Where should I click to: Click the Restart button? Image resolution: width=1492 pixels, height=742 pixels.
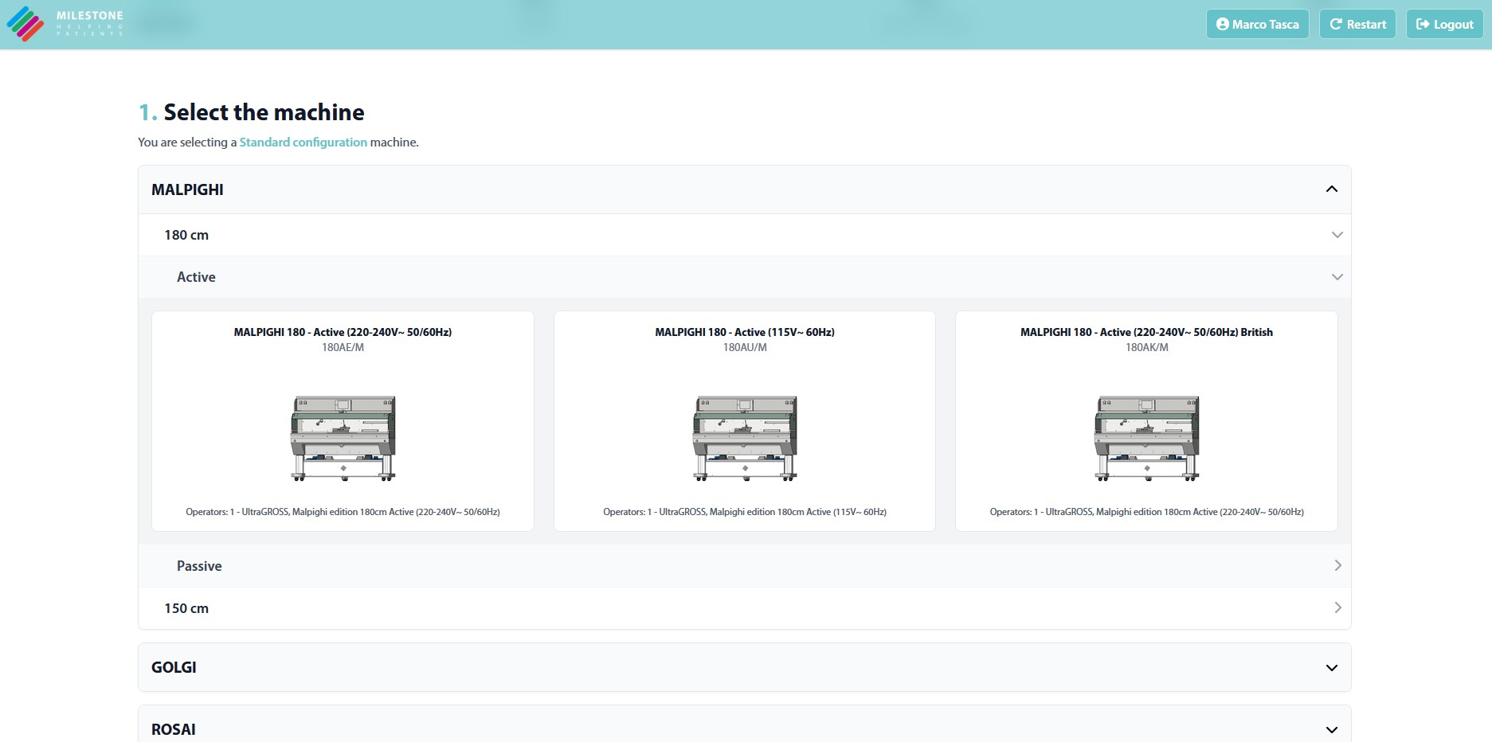click(1357, 24)
